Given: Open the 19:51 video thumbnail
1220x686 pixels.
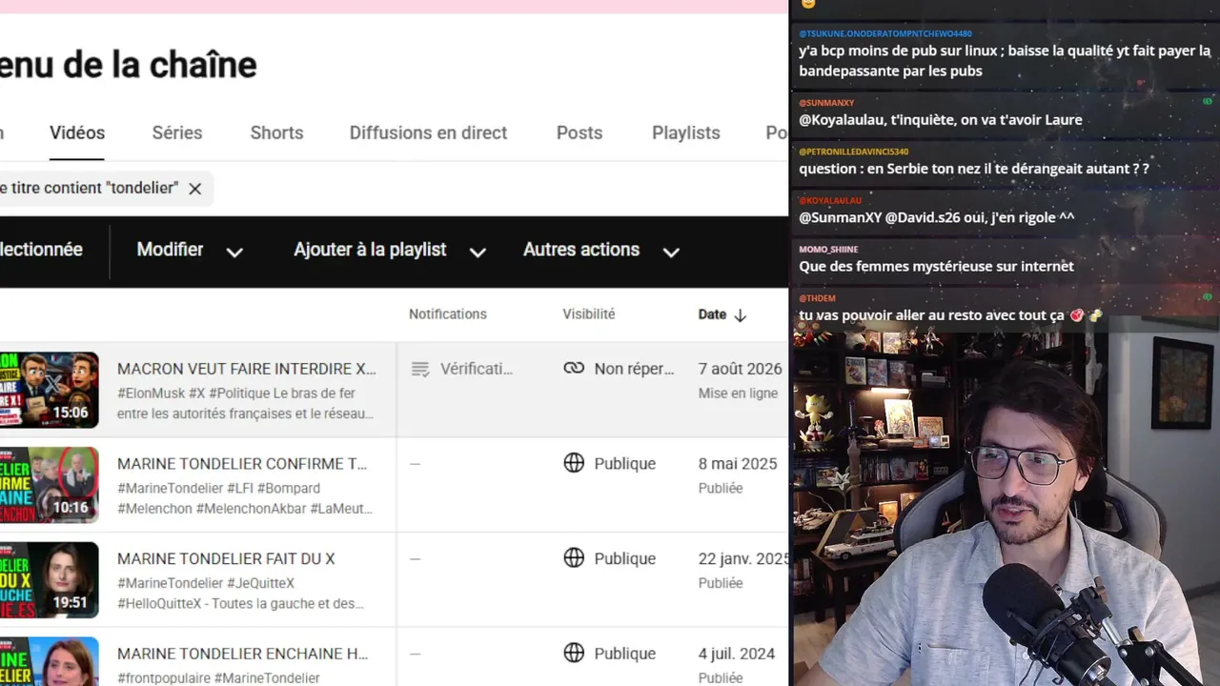Looking at the screenshot, I should (x=50, y=580).
